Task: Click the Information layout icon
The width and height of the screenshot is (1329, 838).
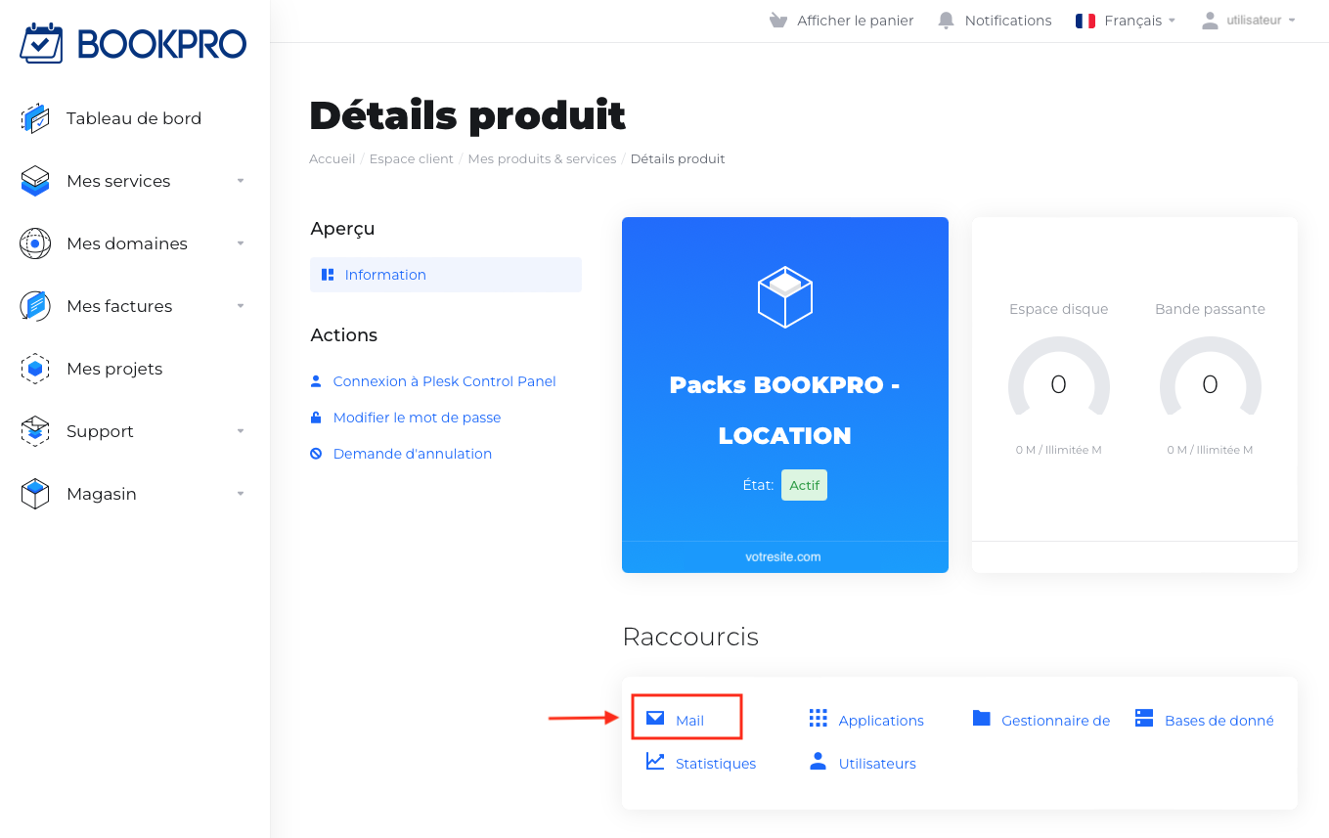Action: click(x=328, y=275)
